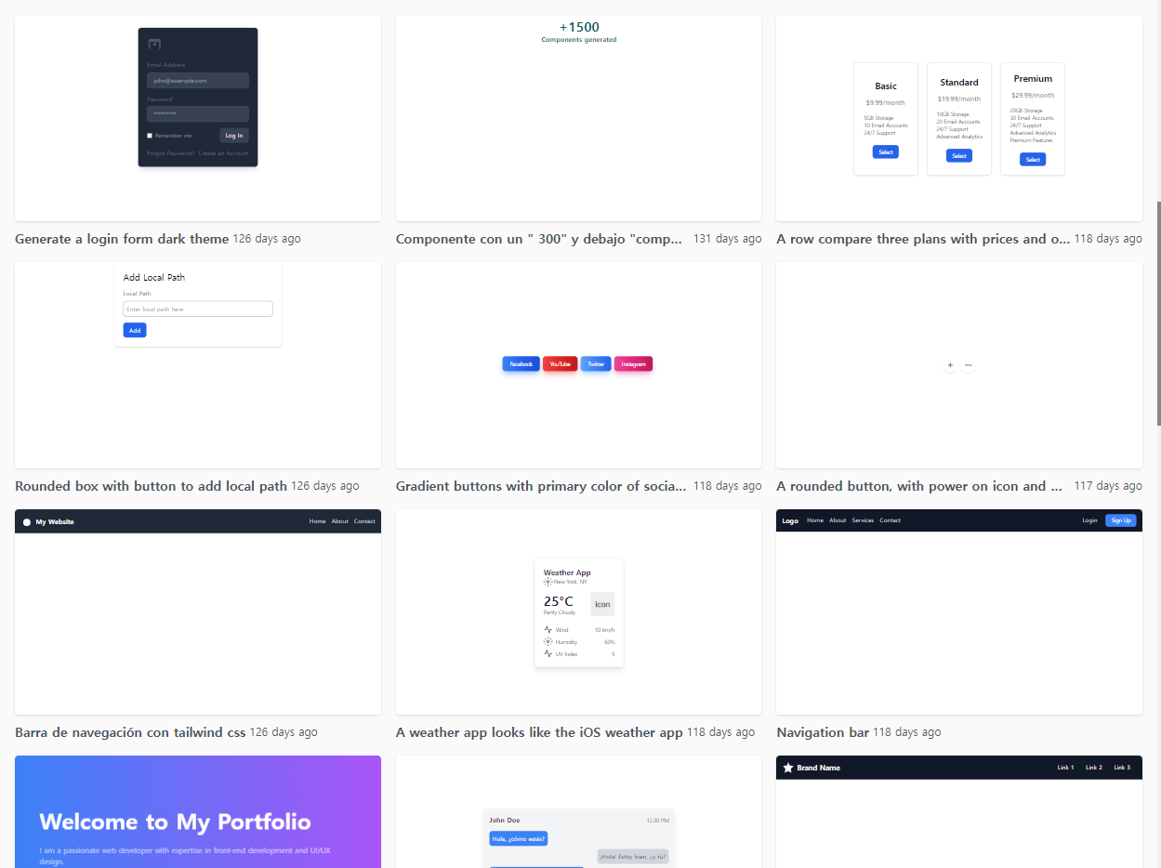Click the 'Hola, ¿cómo estás?' chat bubble
This screenshot has width=1161, height=868.
coord(519,838)
